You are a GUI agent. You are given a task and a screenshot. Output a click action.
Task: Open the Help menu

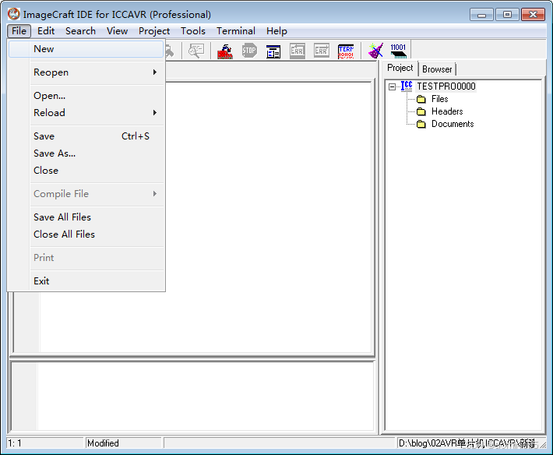(276, 31)
